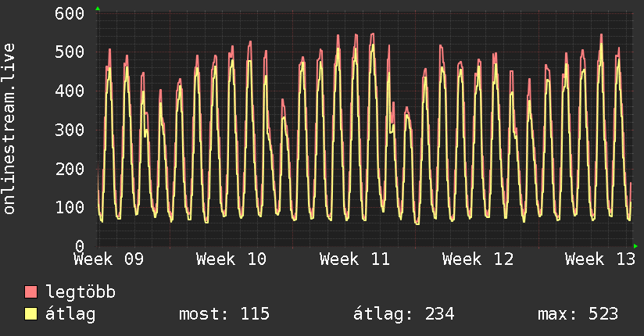Click the átlag legend label beside yellow swatch
The height and width of the screenshot is (336, 644).
[70, 315]
